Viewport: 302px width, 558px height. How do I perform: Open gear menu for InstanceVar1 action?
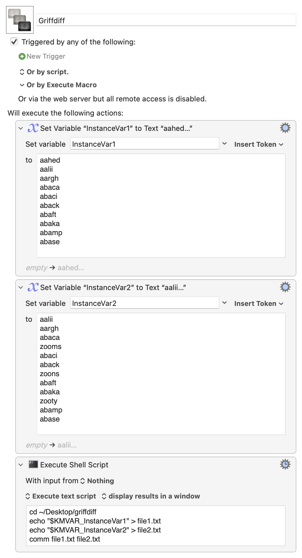pos(285,128)
